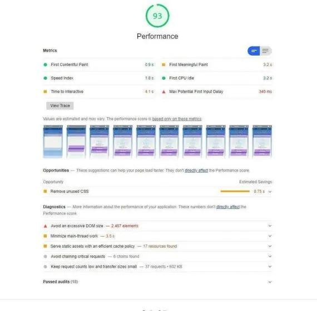Click the 37 requests • 602 KB text
317x311 pixels.
(x=164, y=267)
